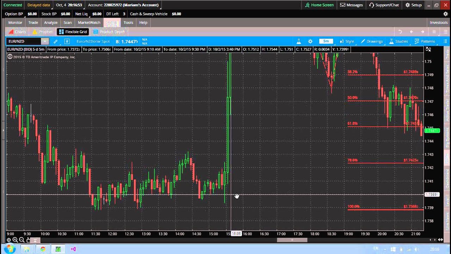Click the zoom out magnifier icon

point(21,240)
